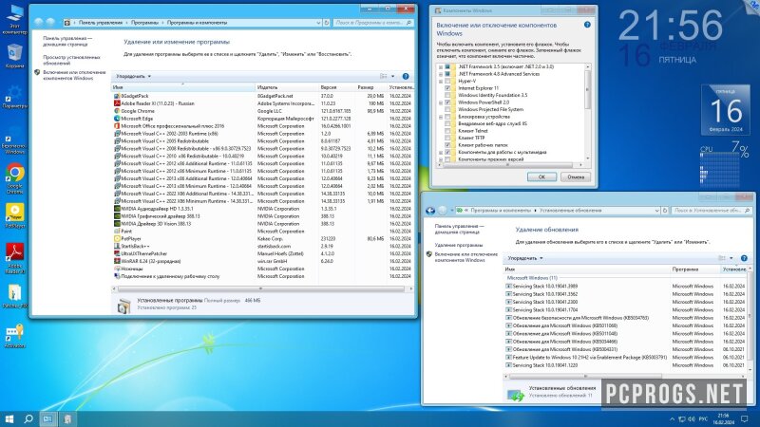This screenshot has height=427, width=760.
Task: Expand .NET Framework 3.5 tree node
Action: [x=441, y=66]
